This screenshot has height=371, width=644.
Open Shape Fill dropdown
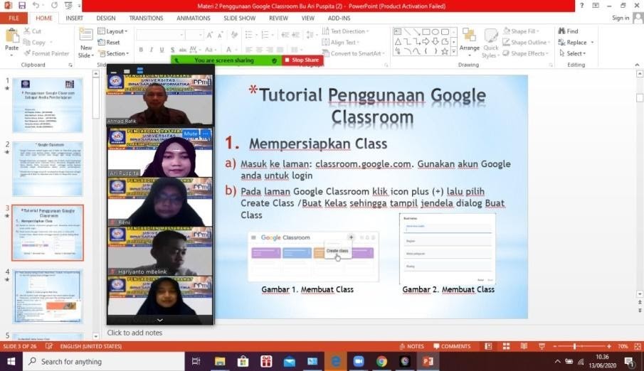pyautogui.click(x=522, y=31)
